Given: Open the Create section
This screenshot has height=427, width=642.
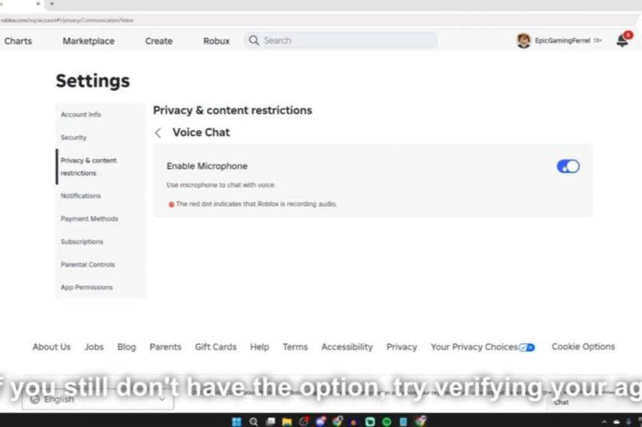Looking at the screenshot, I should [158, 40].
